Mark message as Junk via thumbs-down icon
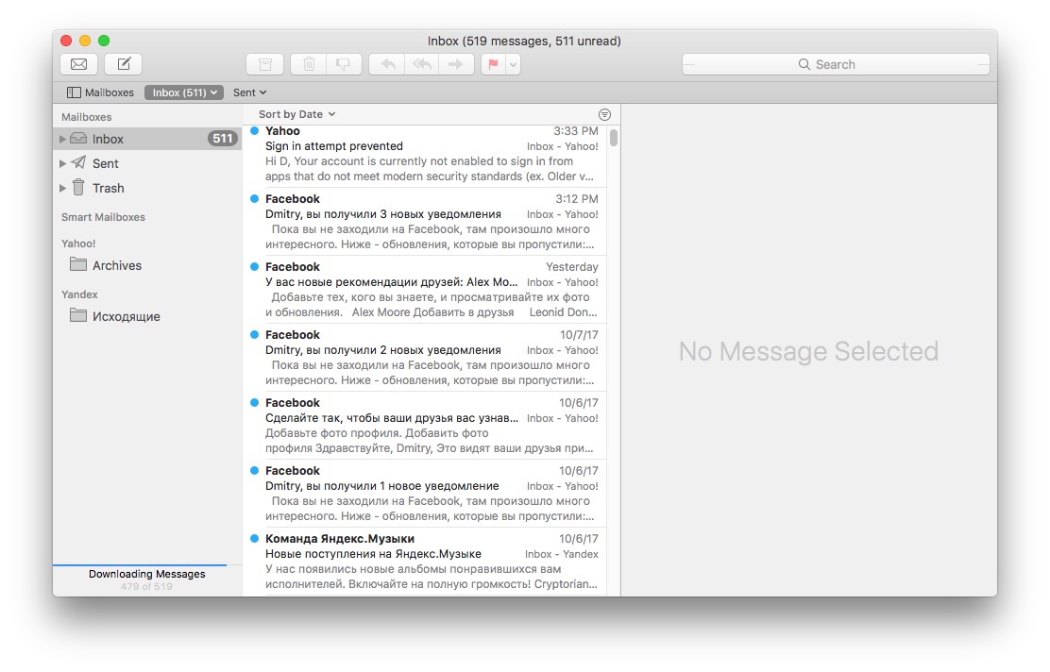This screenshot has height=672, width=1050. coord(343,64)
